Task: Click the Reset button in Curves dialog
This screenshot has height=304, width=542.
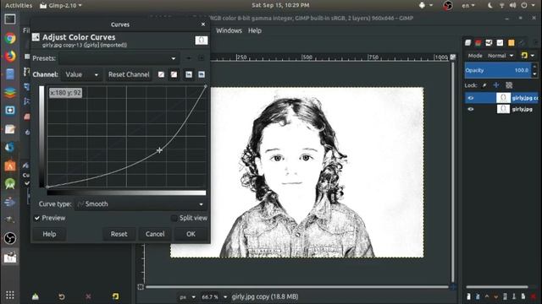Action: tap(119, 234)
